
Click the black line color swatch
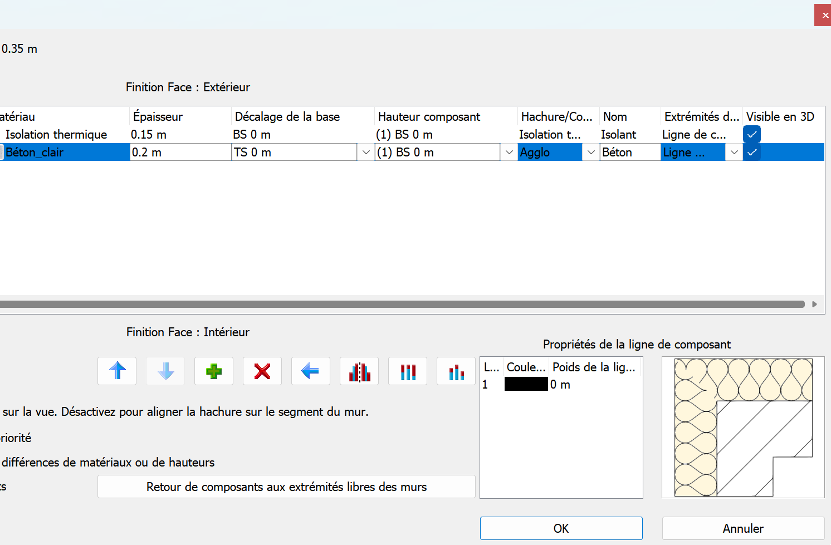coord(526,384)
